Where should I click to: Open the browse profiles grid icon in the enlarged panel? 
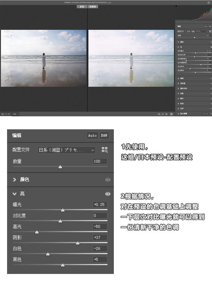pos(104,150)
